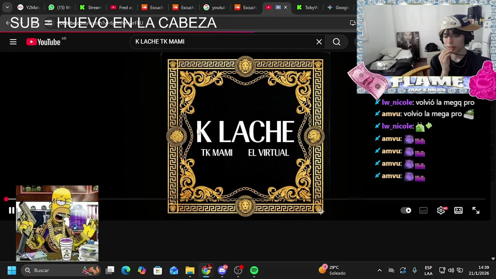
Task: Switch to the WhatsApp (15) tab
Action: point(60,7)
